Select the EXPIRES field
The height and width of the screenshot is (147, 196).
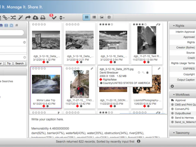point(183,69)
